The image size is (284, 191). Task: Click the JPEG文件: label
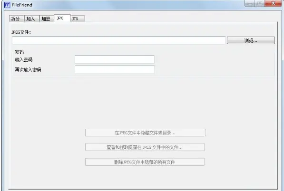(21, 32)
